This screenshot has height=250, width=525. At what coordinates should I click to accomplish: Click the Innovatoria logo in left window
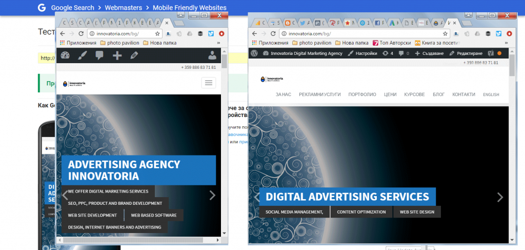coord(74,84)
